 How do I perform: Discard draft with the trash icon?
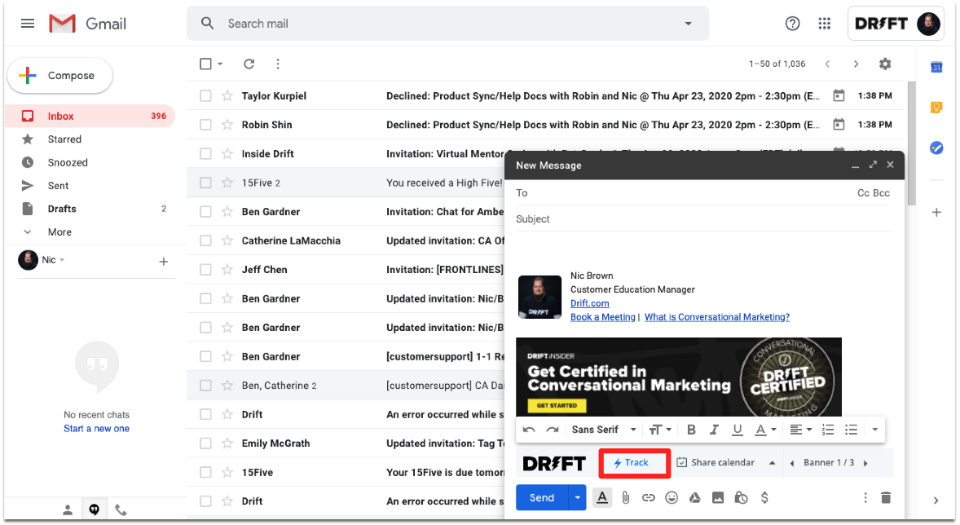(x=886, y=498)
